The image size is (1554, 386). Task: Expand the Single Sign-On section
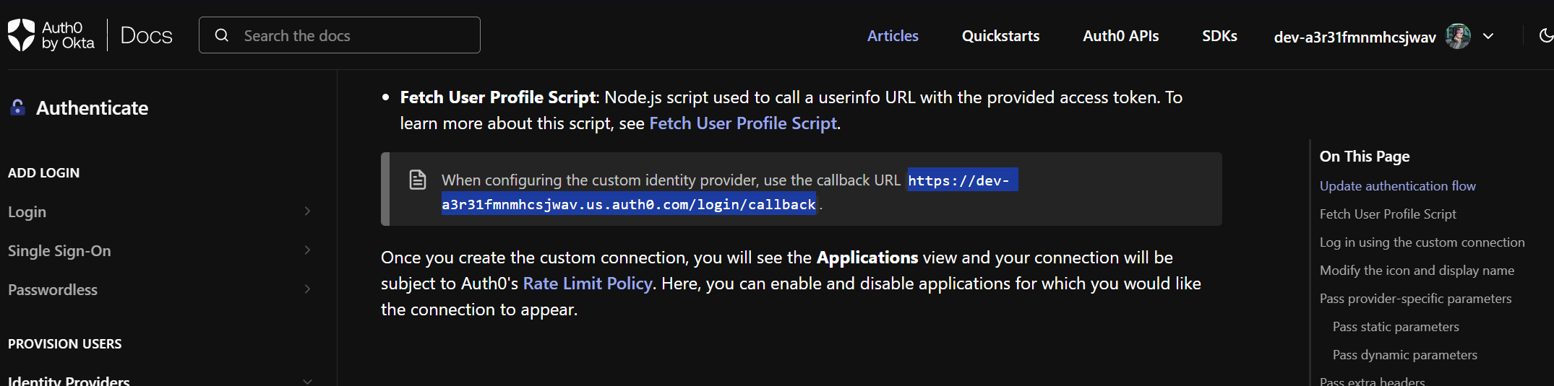tap(307, 250)
